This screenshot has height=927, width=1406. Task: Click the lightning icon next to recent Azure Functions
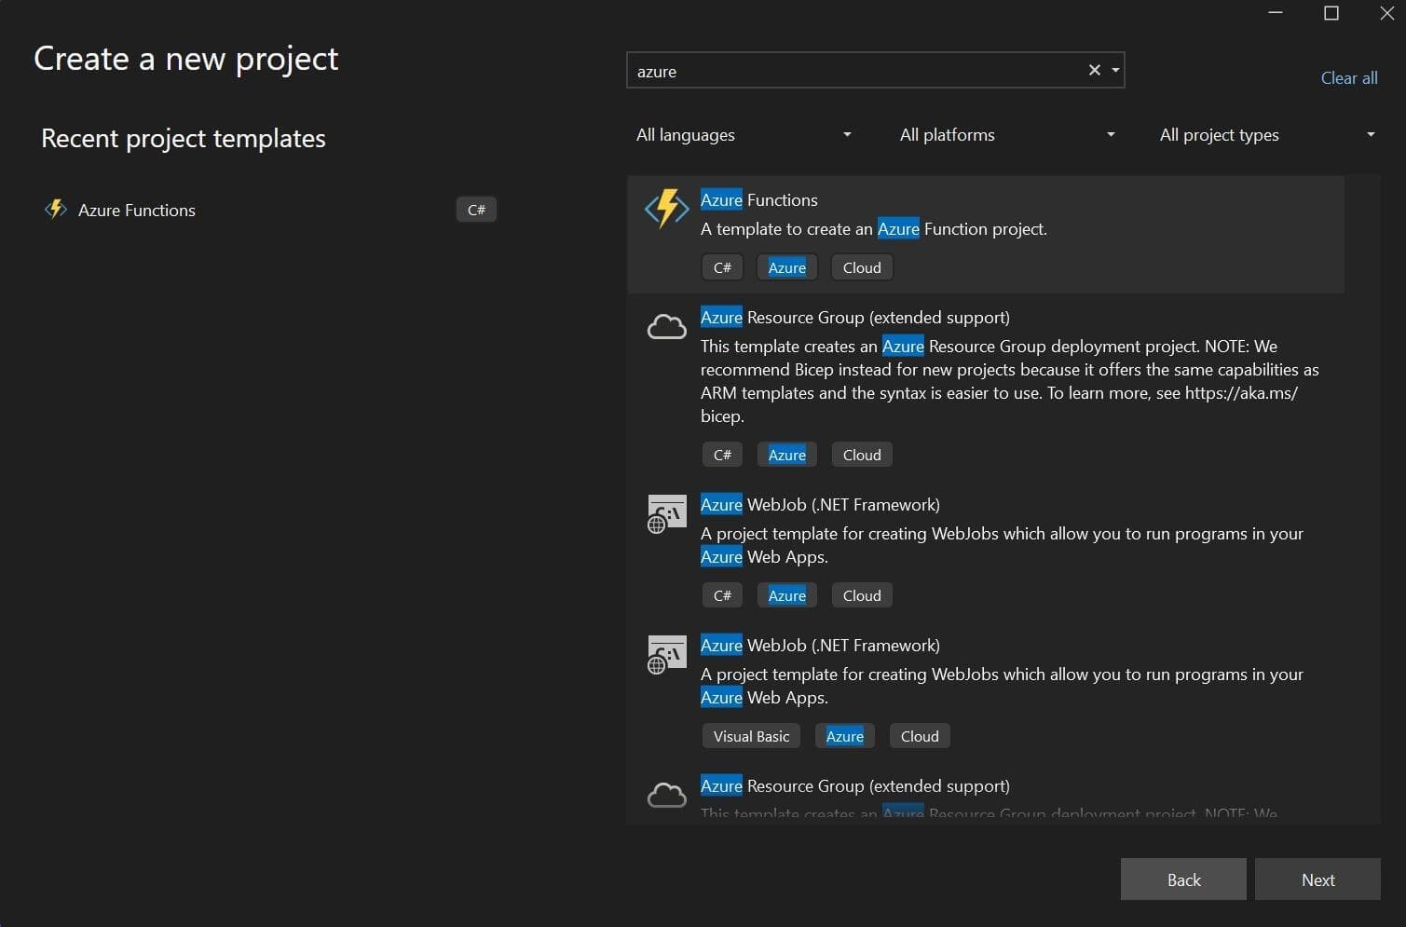pos(55,209)
